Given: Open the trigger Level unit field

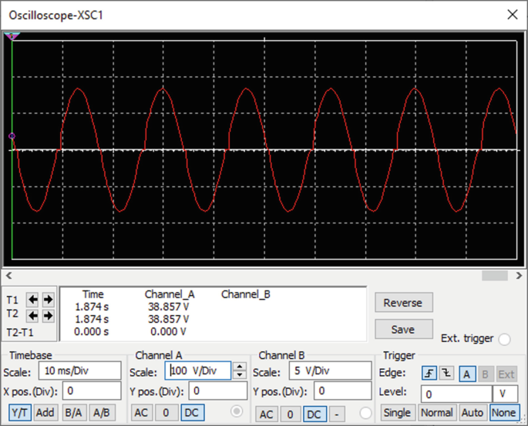Looking at the screenshot, I should [x=506, y=393].
